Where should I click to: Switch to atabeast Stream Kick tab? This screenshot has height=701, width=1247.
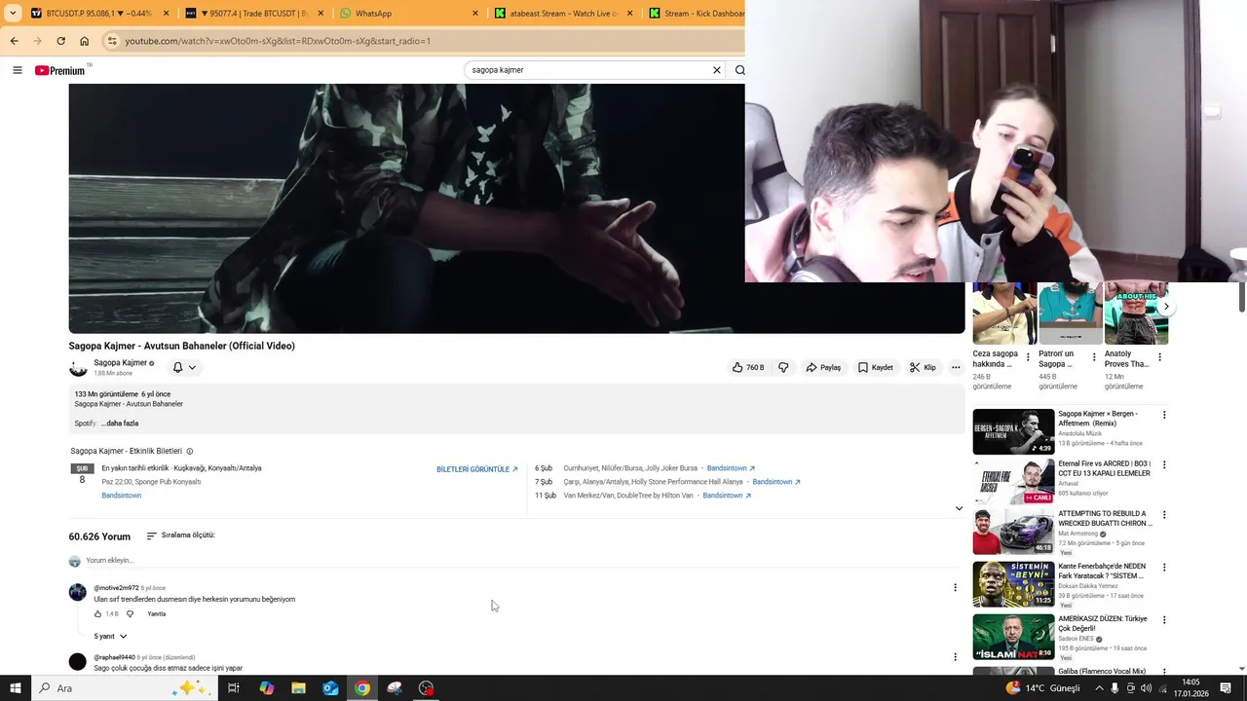point(564,14)
